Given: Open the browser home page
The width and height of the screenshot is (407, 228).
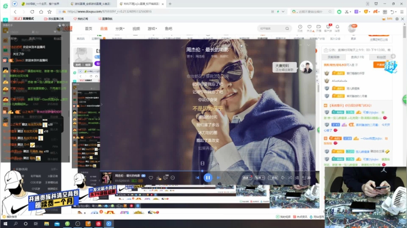Looking at the screenshot, I should click(x=41, y=12).
